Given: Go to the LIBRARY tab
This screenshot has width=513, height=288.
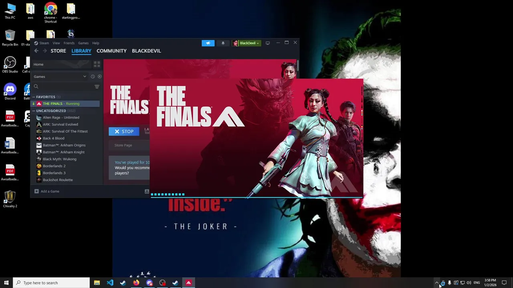Looking at the screenshot, I should click(81, 51).
